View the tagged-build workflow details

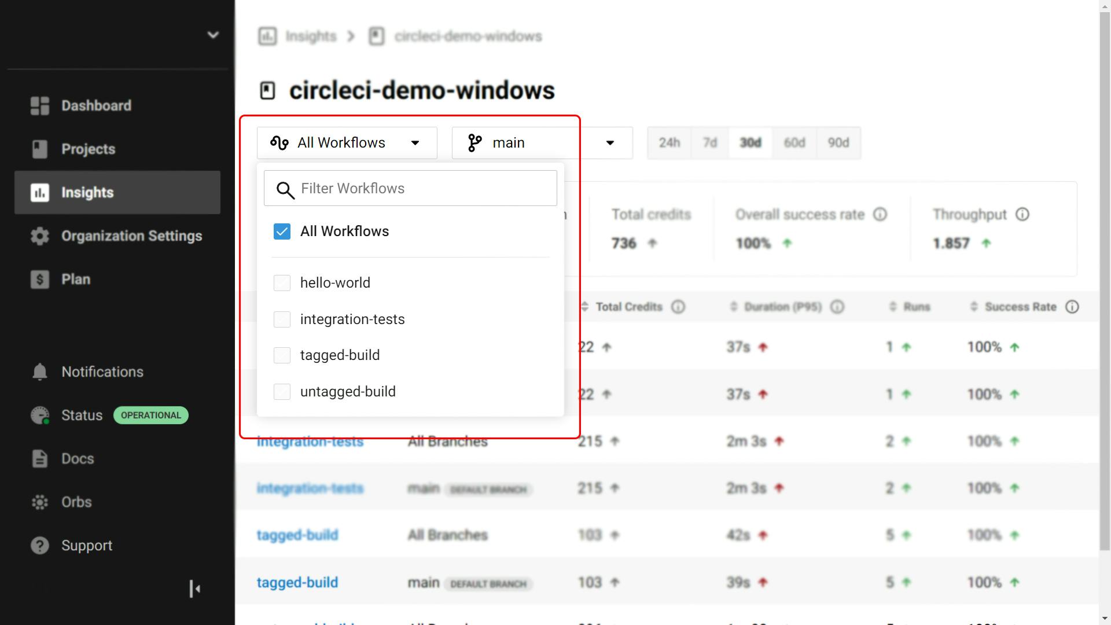297,535
